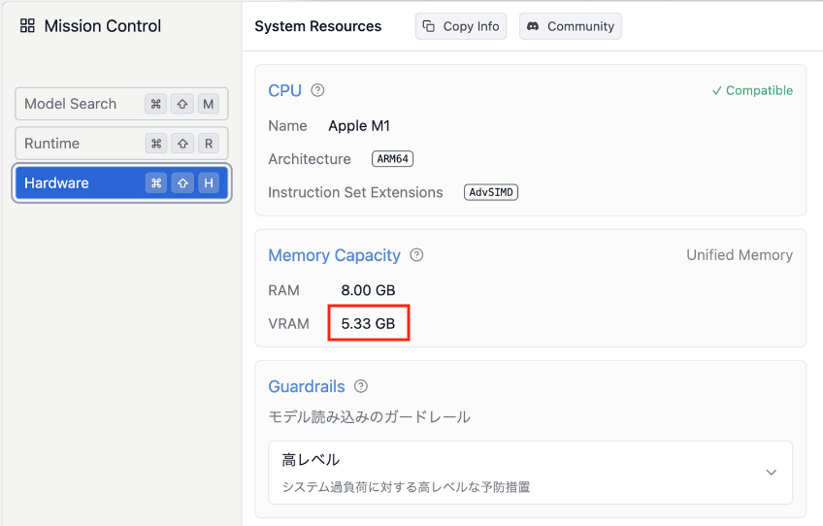The width and height of the screenshot is (823, 526).
Task: Click the chevron on the 高レベル dropdown
Action: (771, 473)
